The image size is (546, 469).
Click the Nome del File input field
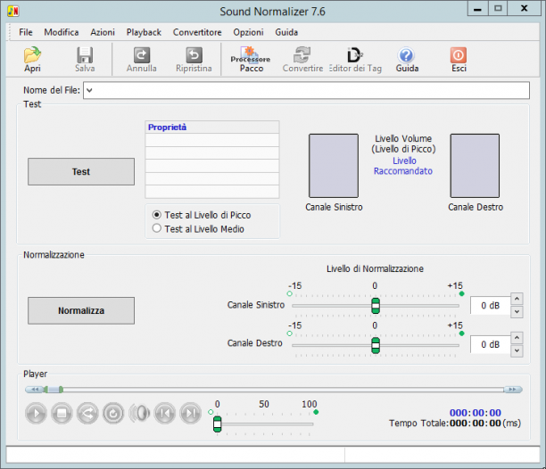tap(306, 90)
